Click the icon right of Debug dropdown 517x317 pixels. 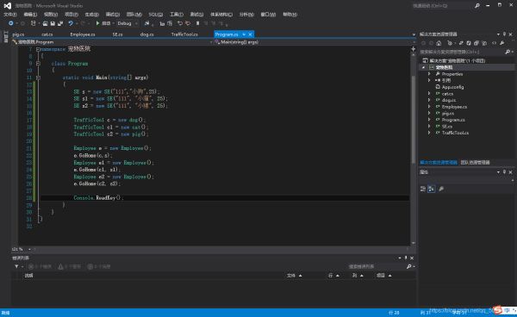[x=146, y=23]
